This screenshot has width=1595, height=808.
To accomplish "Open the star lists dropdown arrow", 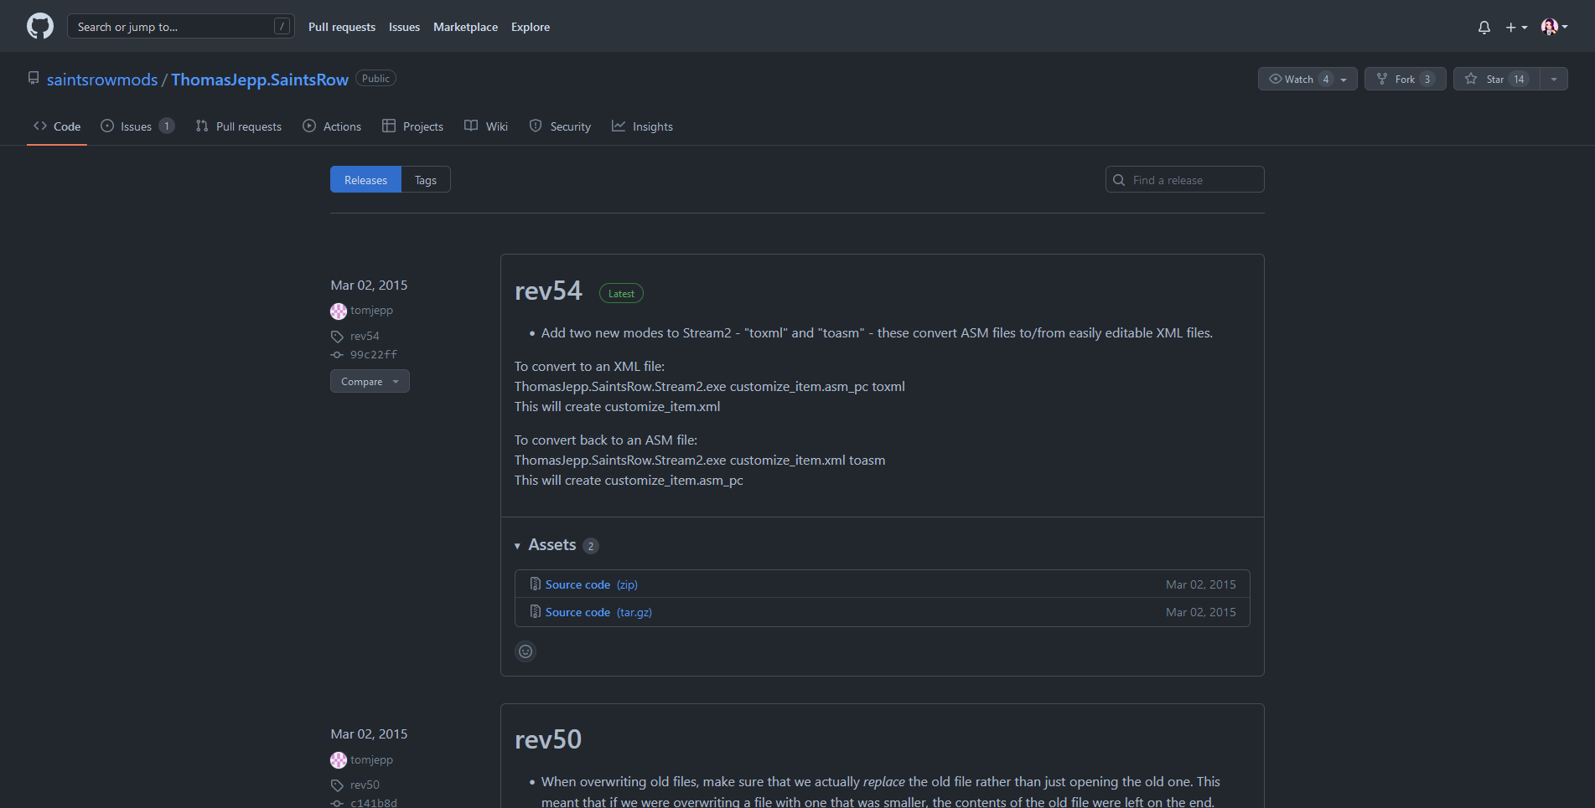I will 1554,79.
